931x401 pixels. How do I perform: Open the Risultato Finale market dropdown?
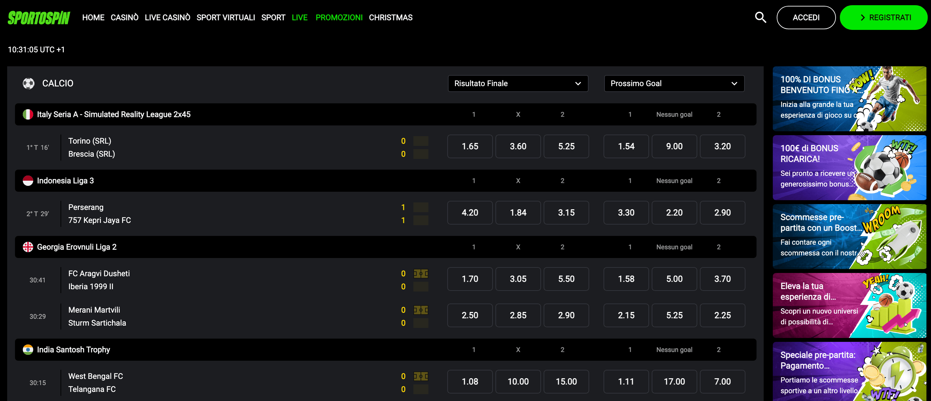point(518,84)
